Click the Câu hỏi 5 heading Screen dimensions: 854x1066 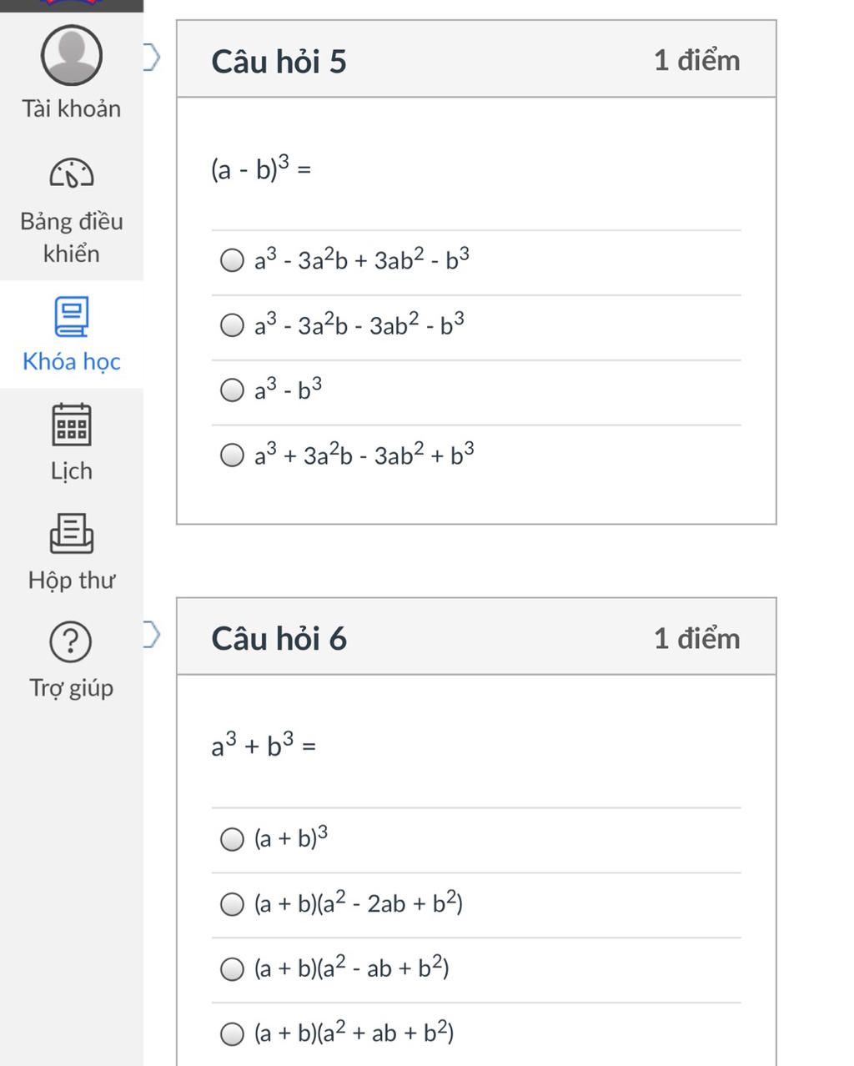(x=279, y=61)
